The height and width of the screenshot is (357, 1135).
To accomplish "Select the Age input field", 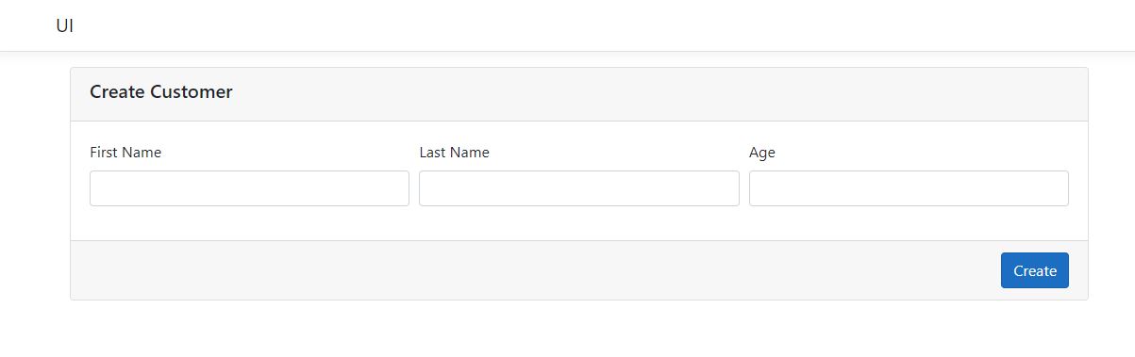I will click(909, 188).
